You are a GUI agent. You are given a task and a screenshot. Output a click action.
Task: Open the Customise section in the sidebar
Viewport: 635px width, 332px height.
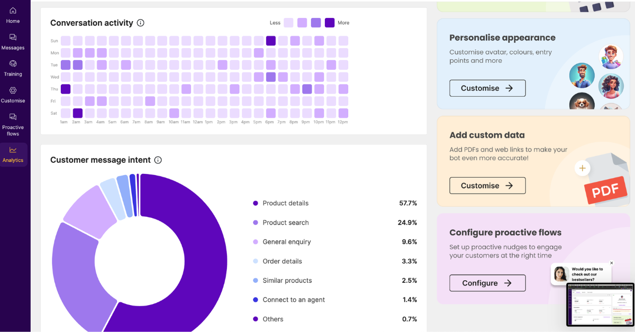tap(13, 94)
